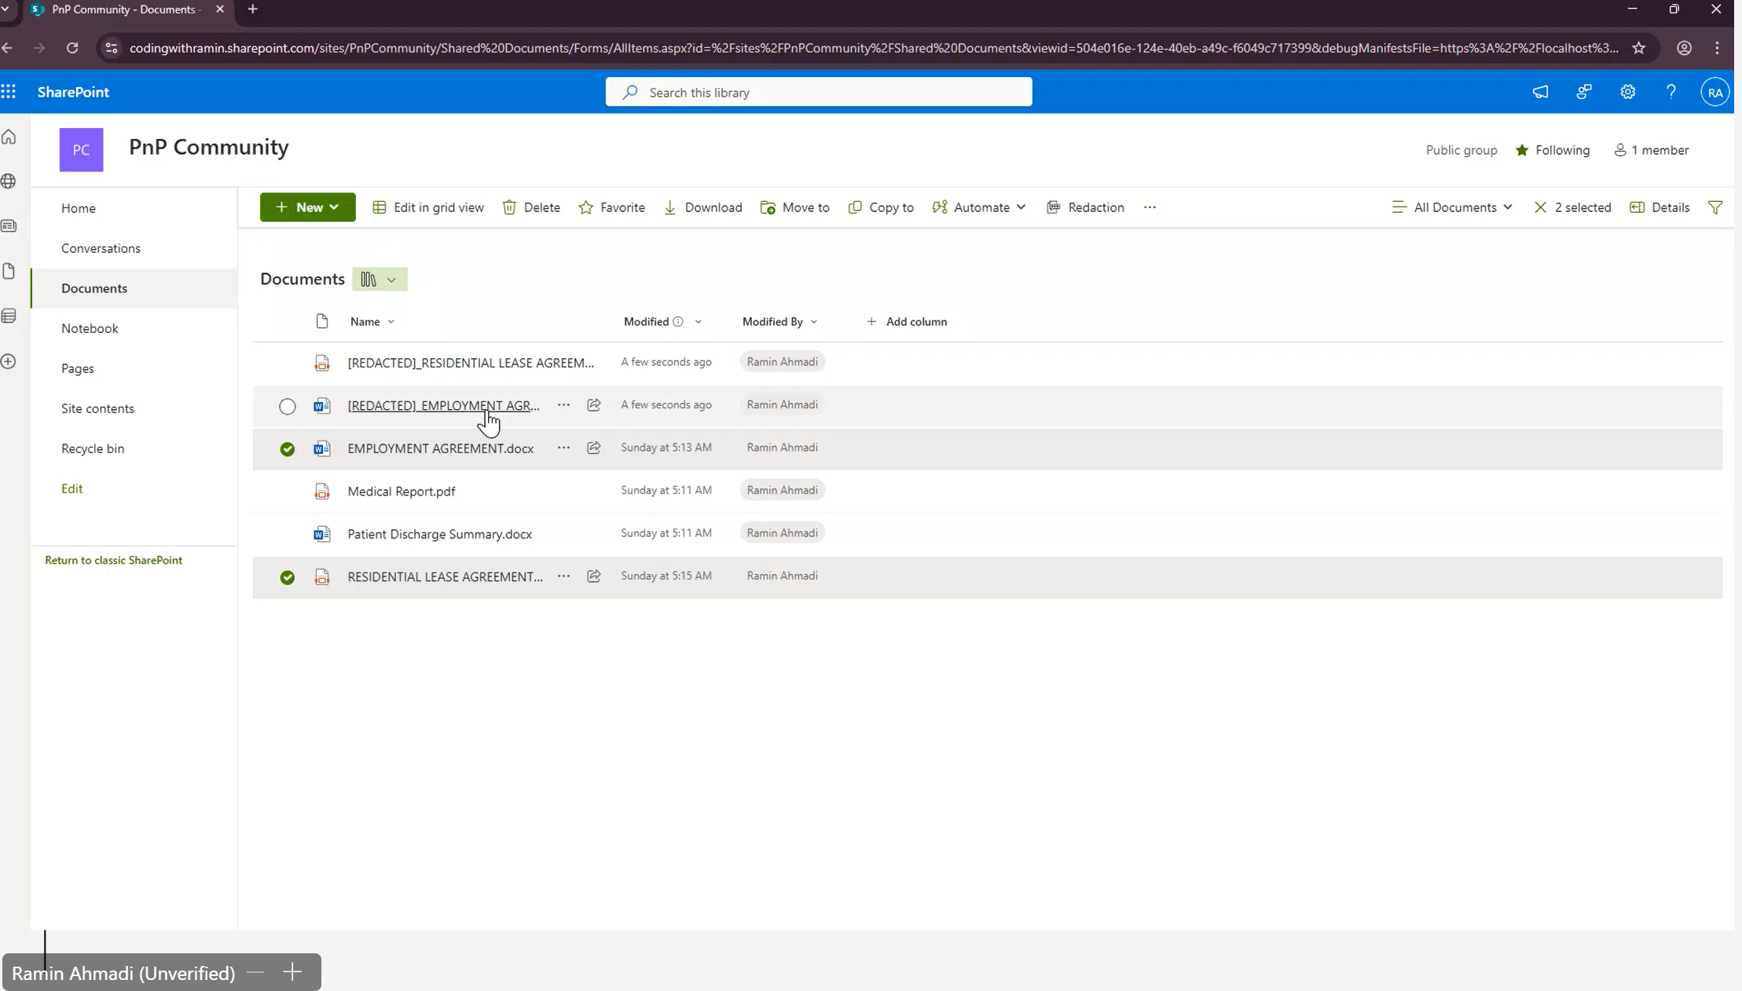Uncheck RESIDENTIAL LEASE AGREEMENT selection circle

(x=288, y=577)
